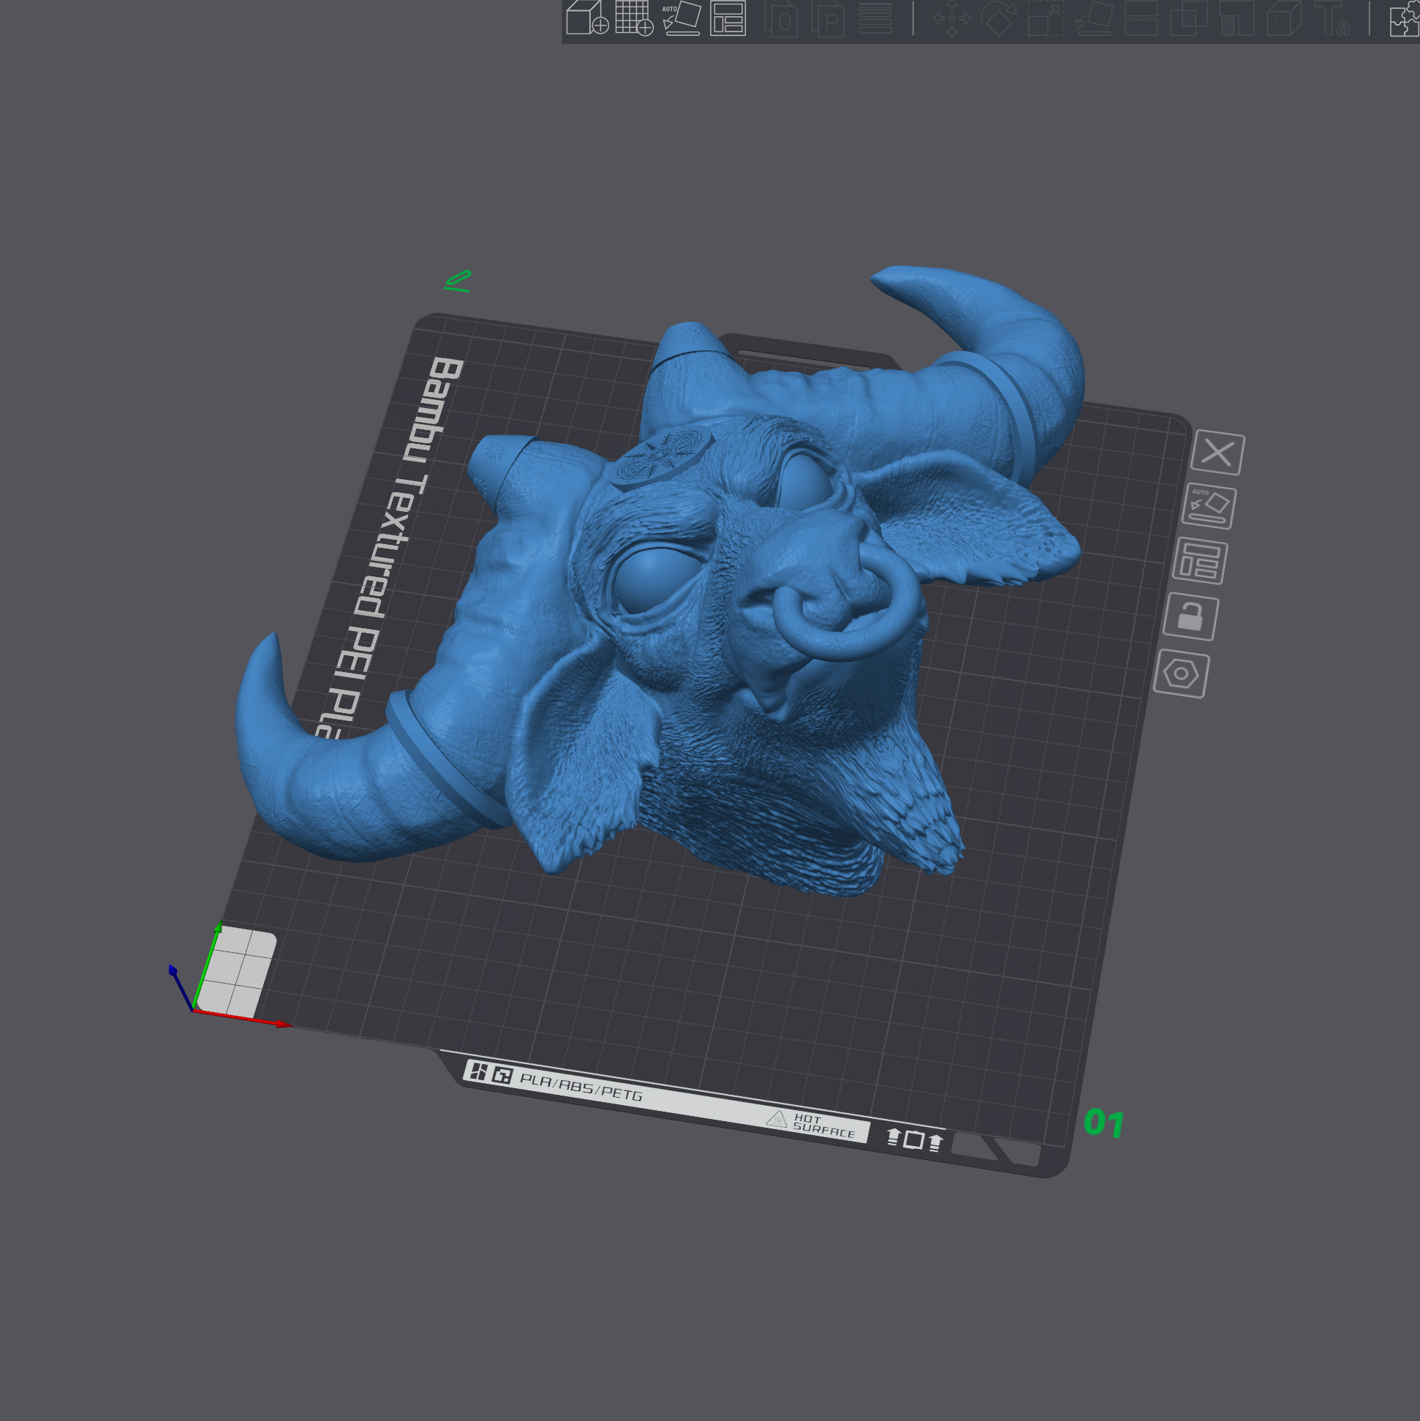1420x1421 pixels.
Task: Select the Scale tool
Action: (1045, 18)
